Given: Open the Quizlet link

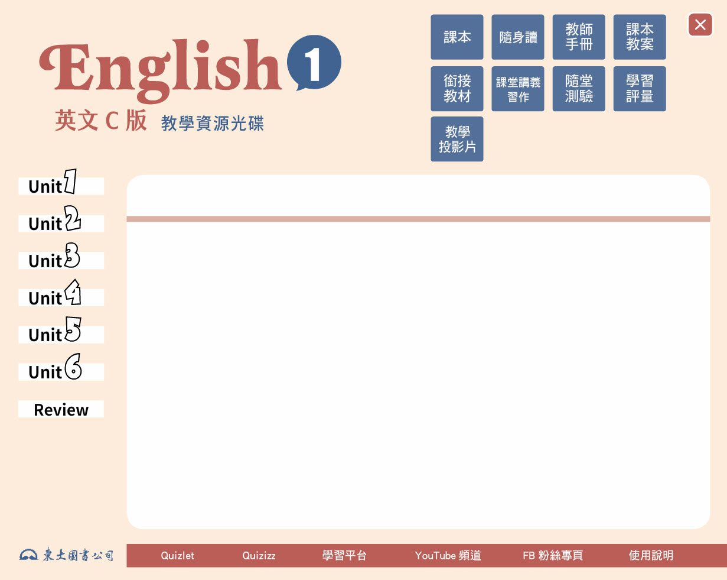Looking at the screenshot, I should pos(177,556).
